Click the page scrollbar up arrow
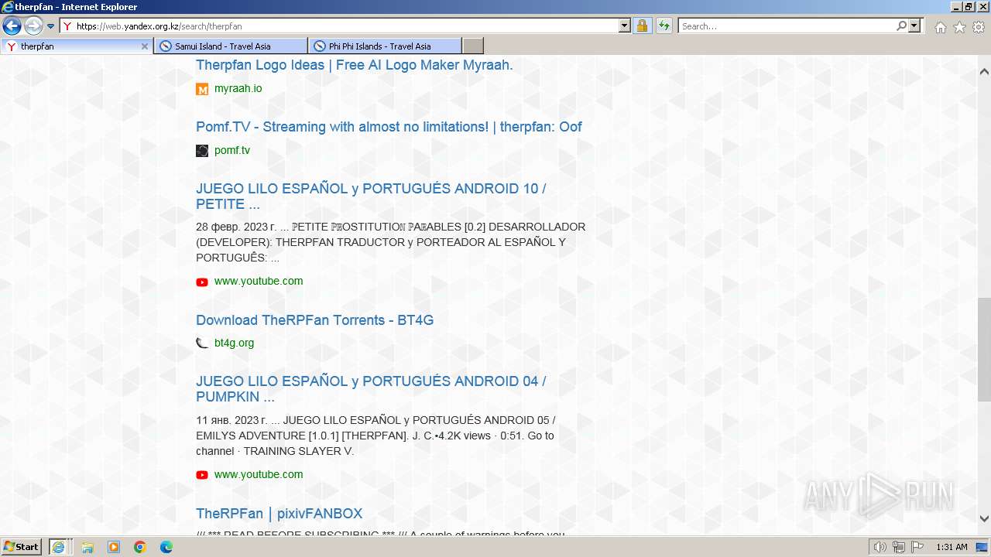Viewport: 991px width, 557px height. (x=984, y=71)
